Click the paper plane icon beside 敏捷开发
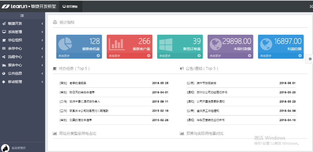The height and width of the screenshot is (152, 313). pos(4,24)
